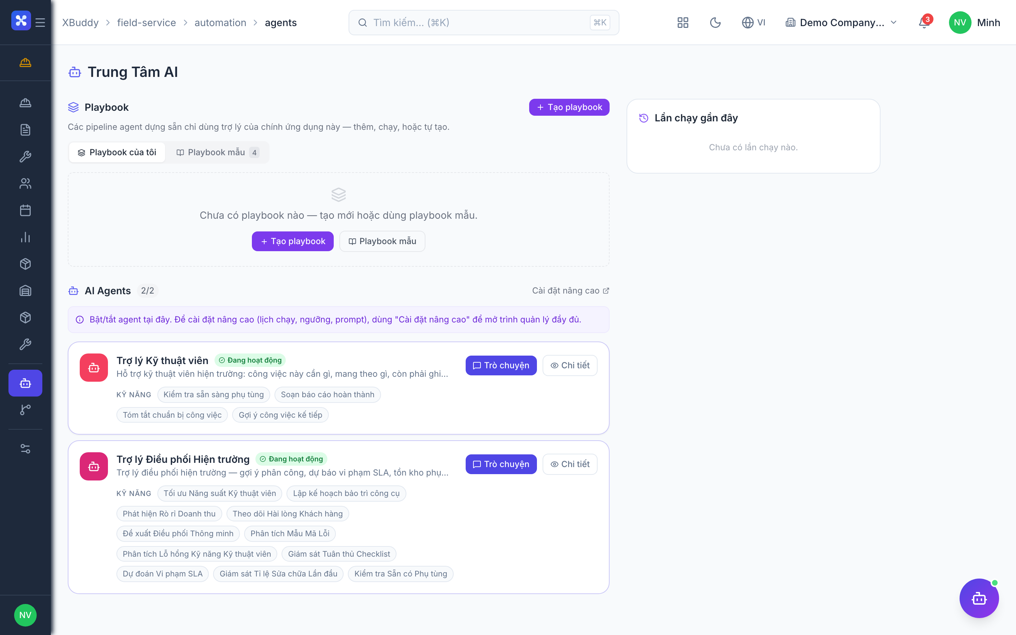Click the XBuddy logo icon

point(21,21)
